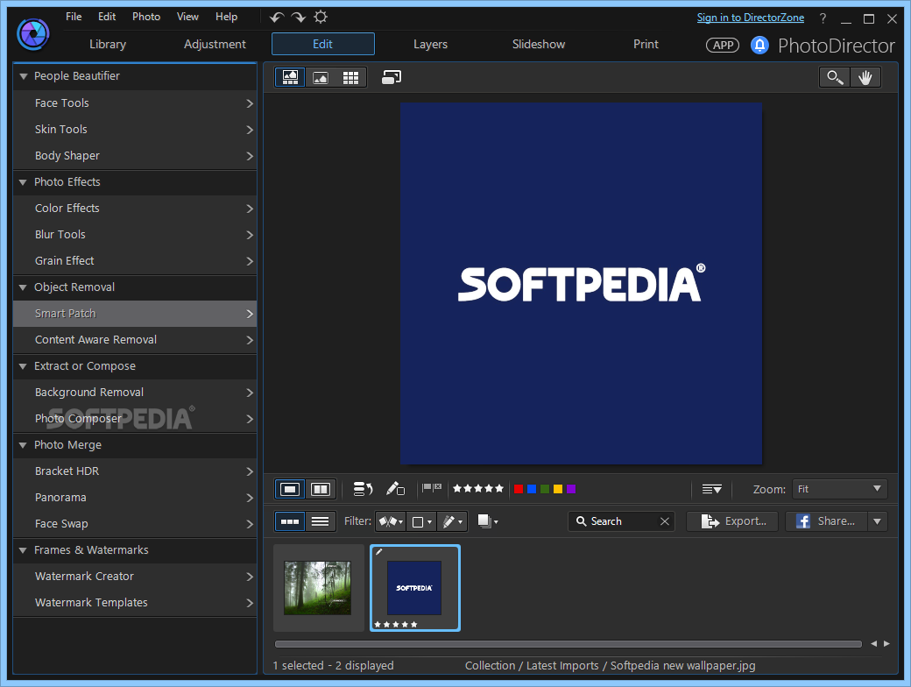Image resolution: width=911 pixels, height=687 pixels.
Task: Switch to viewer only mode
Action: pyautogui.click(x=320, y=77)
